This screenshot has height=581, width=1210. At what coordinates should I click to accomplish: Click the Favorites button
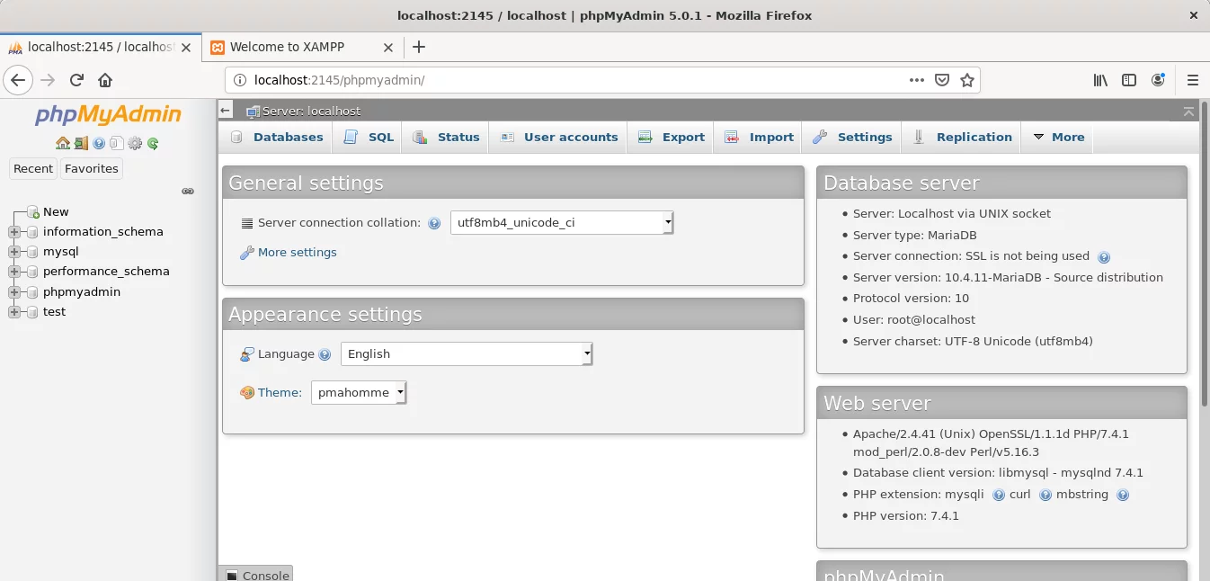click(92, 168)
